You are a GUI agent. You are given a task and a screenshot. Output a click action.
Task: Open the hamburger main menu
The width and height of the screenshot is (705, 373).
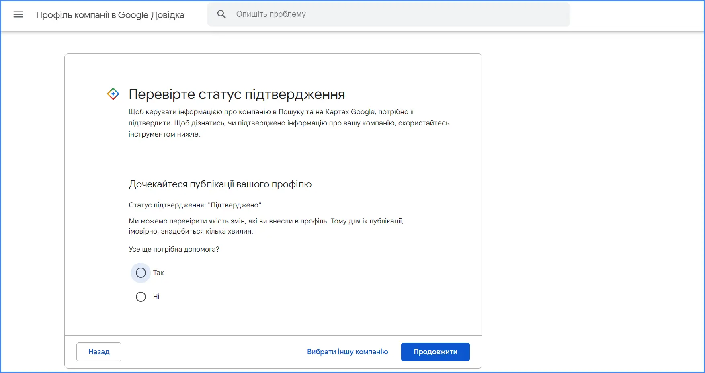pyautogui.click(x=18, y=15)
